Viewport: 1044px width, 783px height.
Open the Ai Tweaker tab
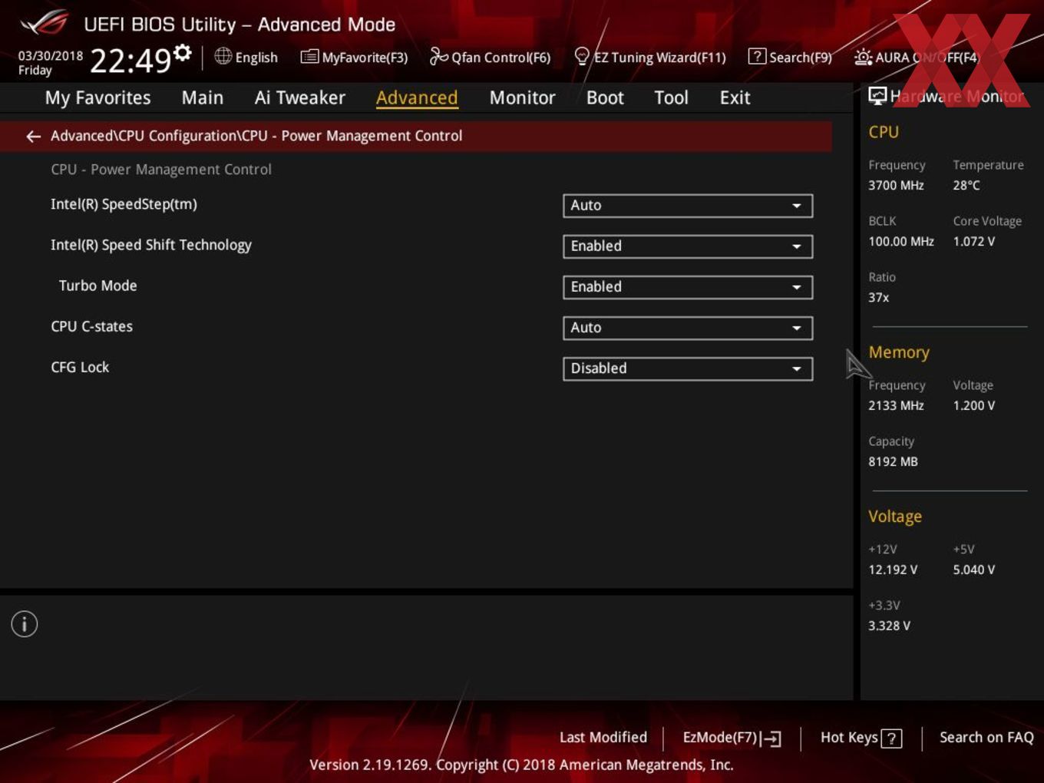pos(299,97)
